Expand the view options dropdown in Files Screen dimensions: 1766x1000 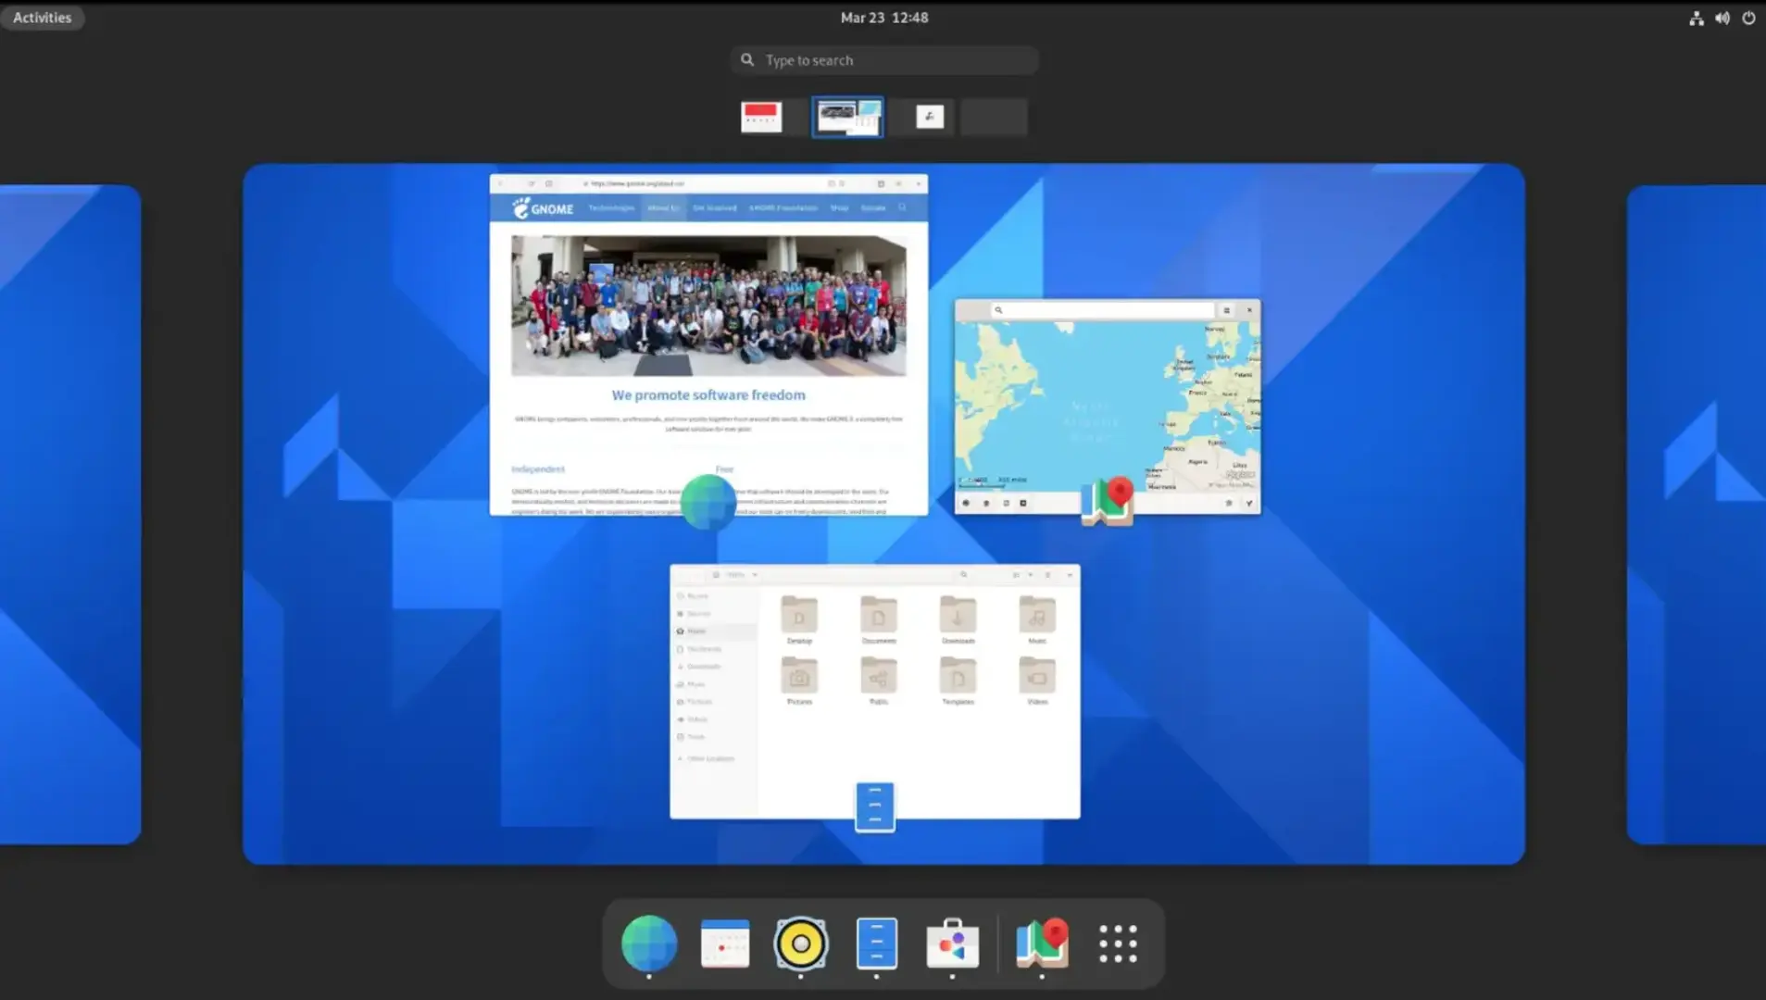pos(1029,574)
